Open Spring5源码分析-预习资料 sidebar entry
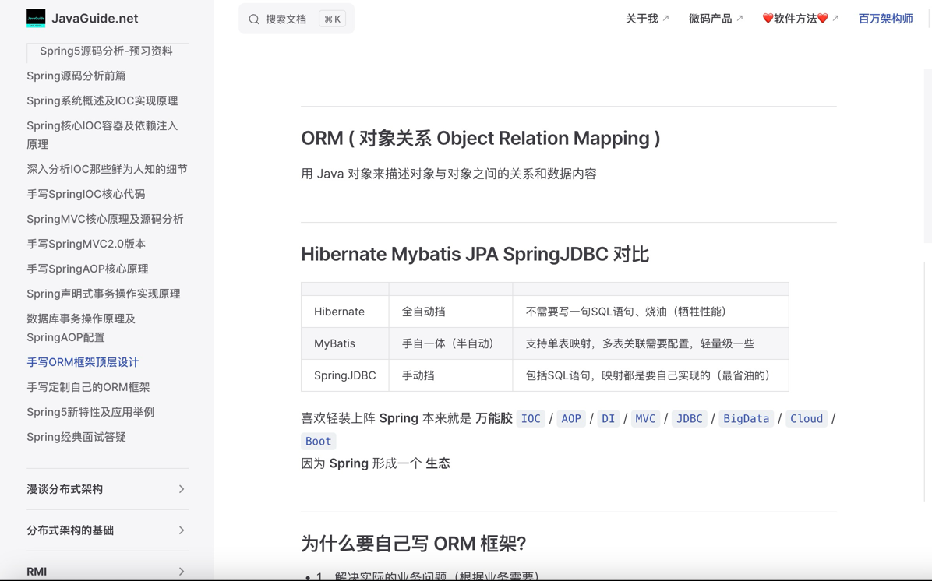 tap(106, 51)
